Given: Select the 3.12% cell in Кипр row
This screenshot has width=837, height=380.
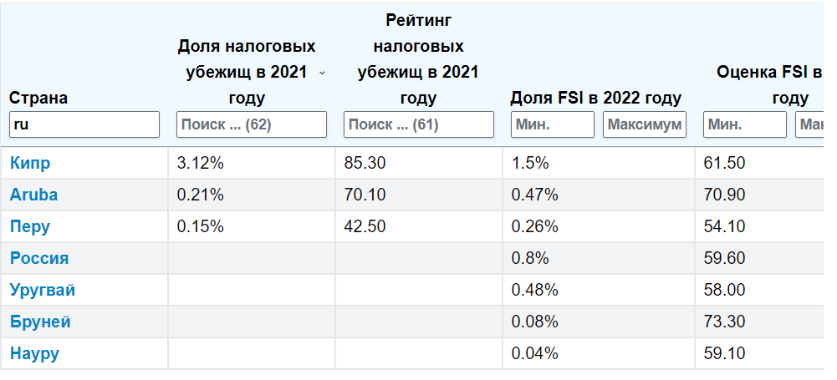Looking at the screenshot, I should [201, 163].
